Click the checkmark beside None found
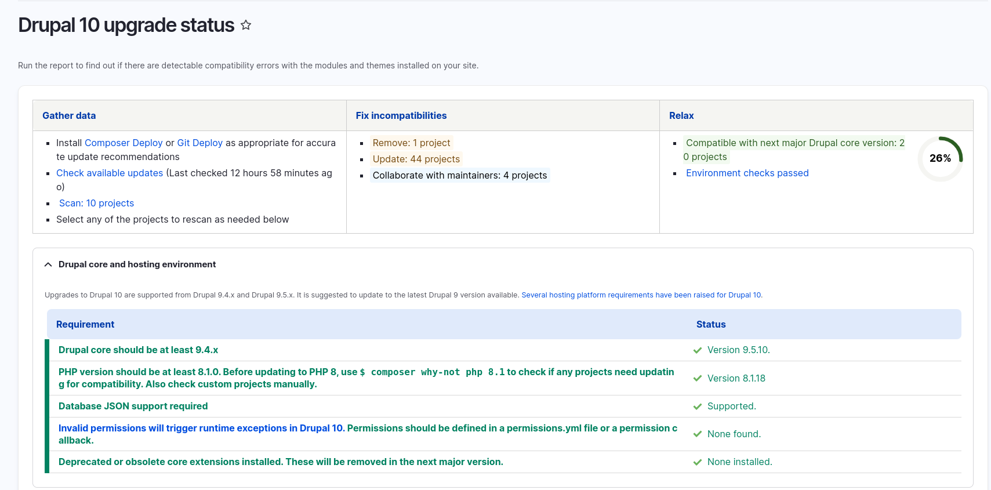991x490 pixels. pyautogui.click(x=698, y=434)
